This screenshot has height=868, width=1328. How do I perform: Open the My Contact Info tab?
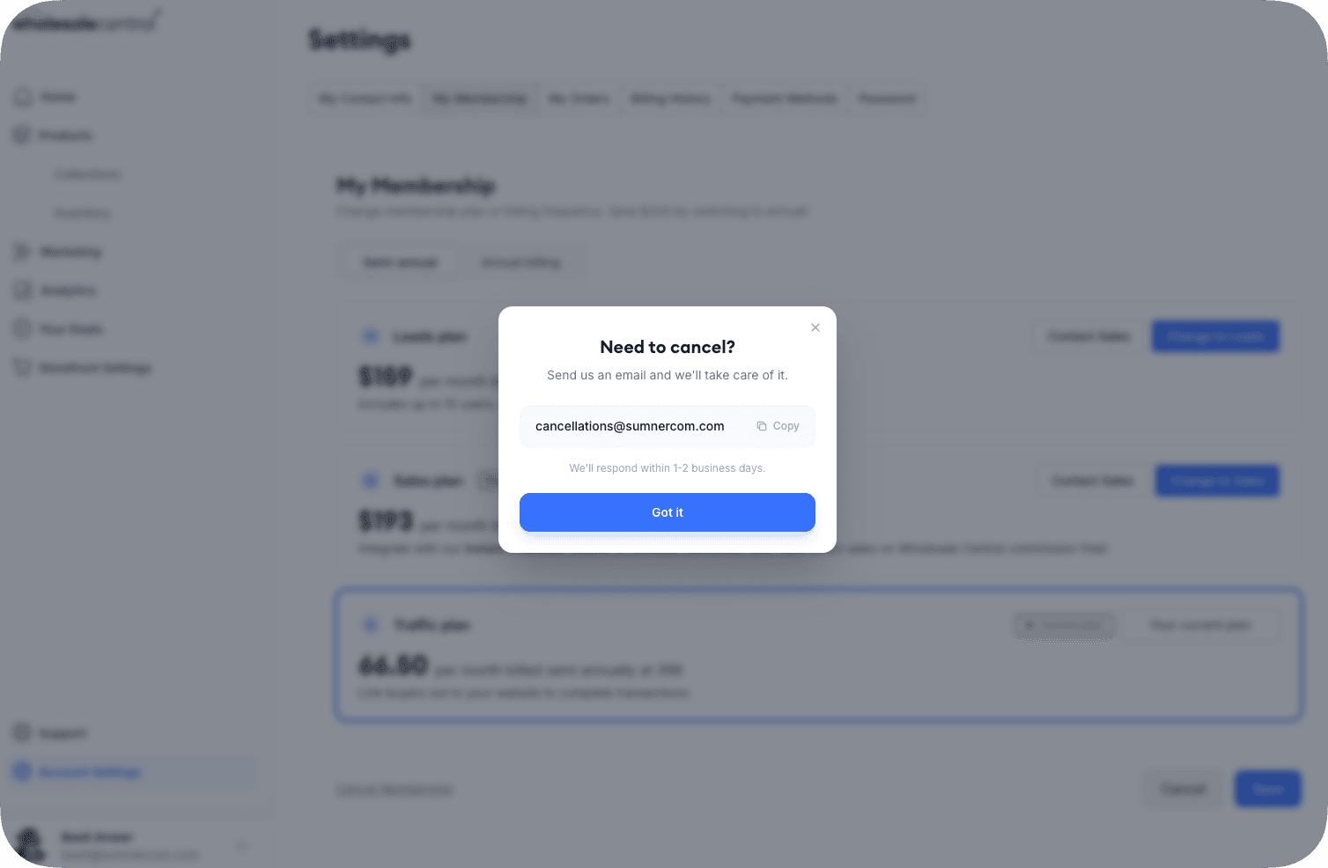[x=365, y=99]
